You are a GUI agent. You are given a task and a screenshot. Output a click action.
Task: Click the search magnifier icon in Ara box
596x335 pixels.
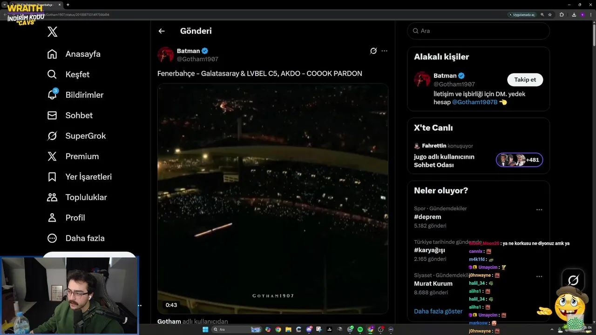[x=415, y=31]
